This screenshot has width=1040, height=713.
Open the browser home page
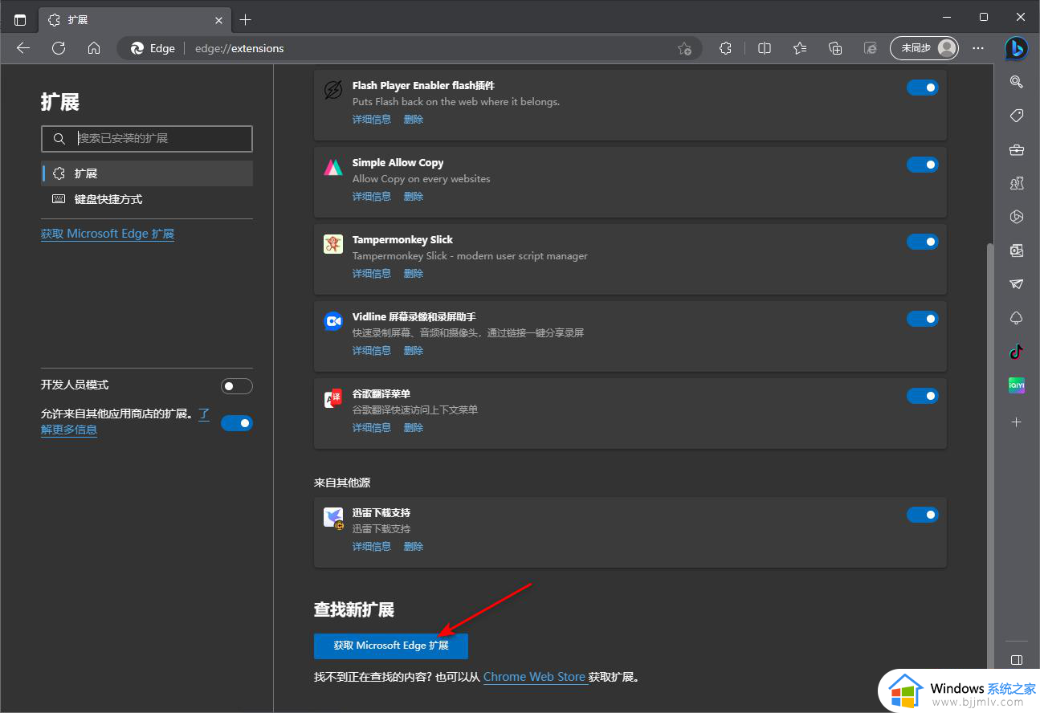coord(94,48)
